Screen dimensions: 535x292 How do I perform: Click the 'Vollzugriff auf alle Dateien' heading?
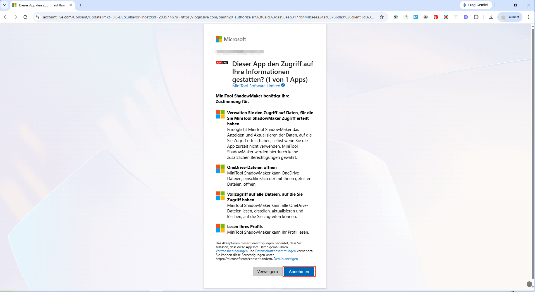click(265, 197)
